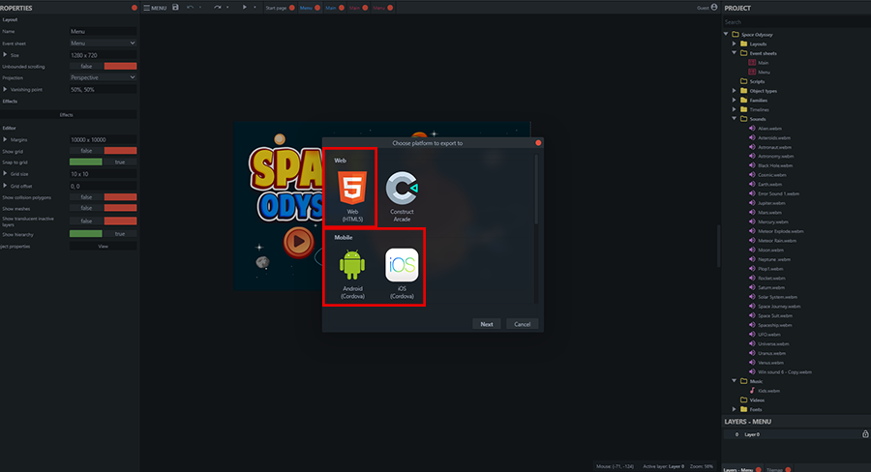Toggle Show translucent inactive layers
Screen dimensions: 871x472
click(x=103, y=221)
